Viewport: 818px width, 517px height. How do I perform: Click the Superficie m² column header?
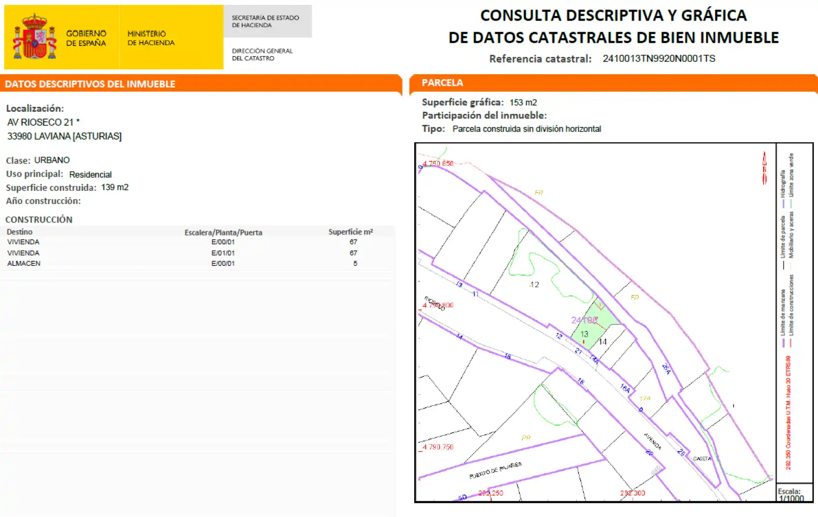coord(350,232)
